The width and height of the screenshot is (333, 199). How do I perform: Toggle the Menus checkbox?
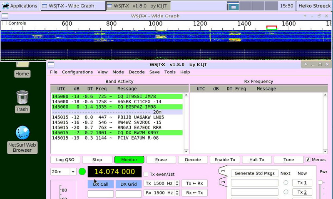pyautogui.click(x=308, y=160)
